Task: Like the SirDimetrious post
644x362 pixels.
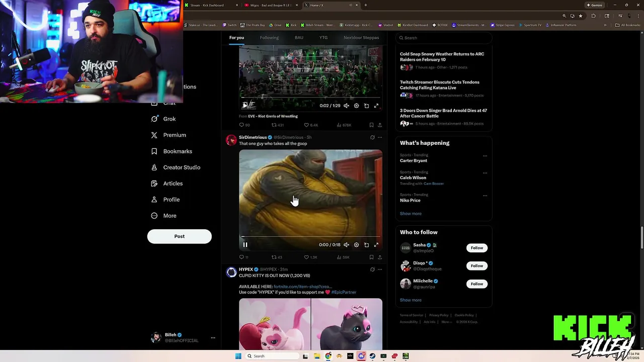Action: coord(310,257)
